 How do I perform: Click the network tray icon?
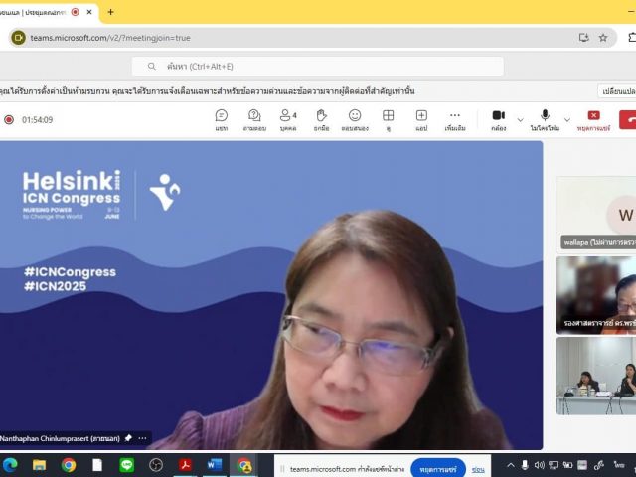tap(554, 465)
